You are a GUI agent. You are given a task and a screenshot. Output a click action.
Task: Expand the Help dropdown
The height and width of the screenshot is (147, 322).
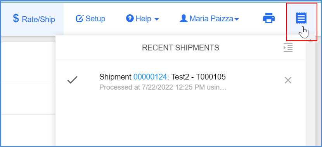[x=142, y=19]
